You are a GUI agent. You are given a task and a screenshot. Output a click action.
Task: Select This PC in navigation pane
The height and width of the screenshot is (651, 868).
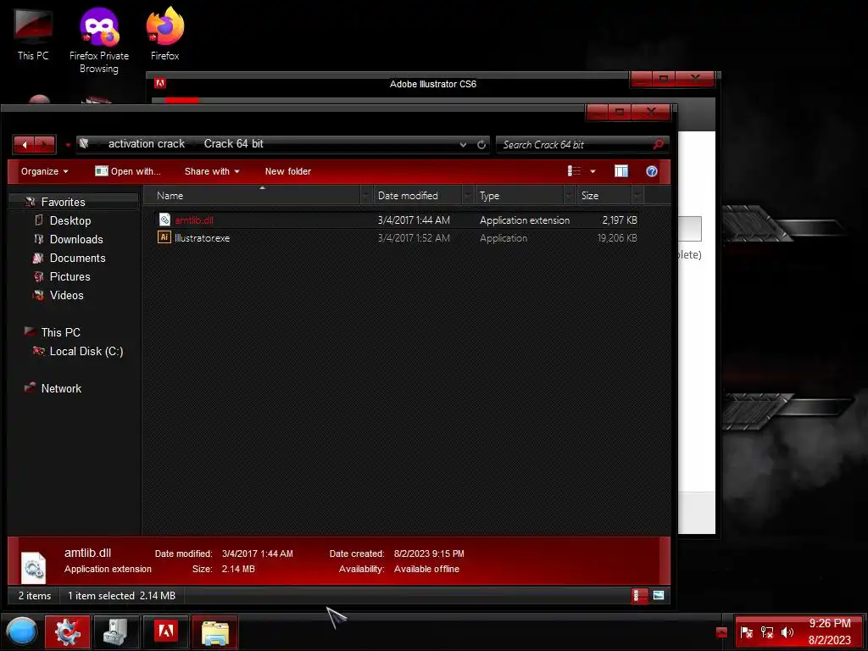[x=60, y=332]
